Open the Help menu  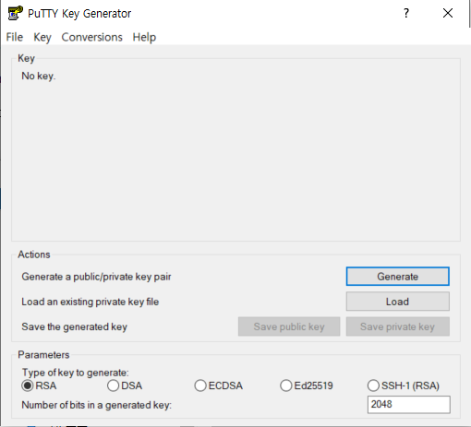(144, 37)
